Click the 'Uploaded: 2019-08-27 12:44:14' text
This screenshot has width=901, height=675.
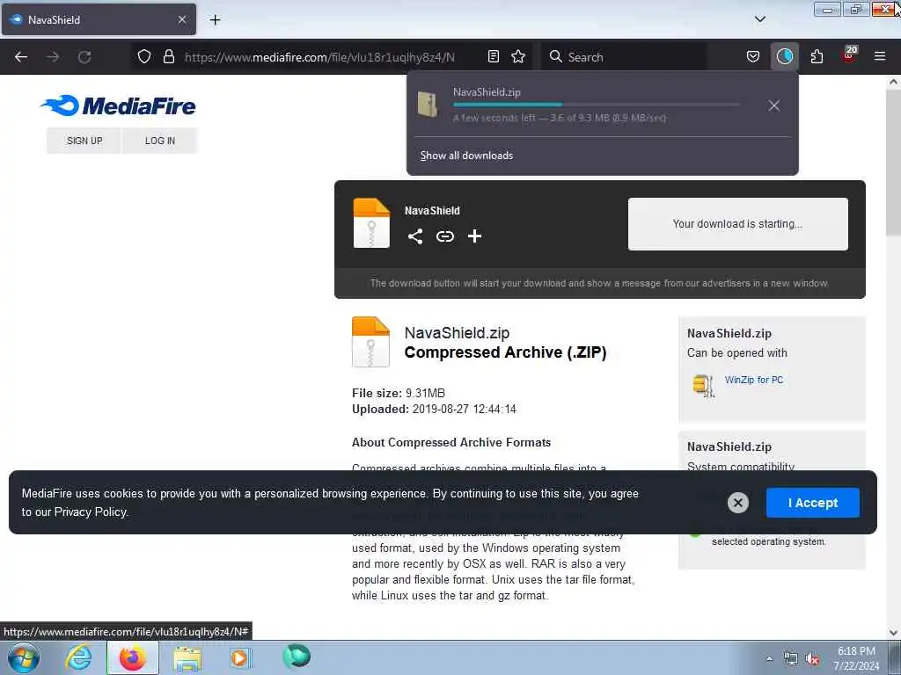[x=434, y=410]
